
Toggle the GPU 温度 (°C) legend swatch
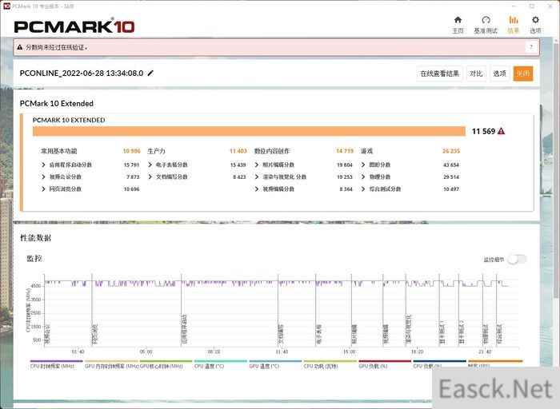(x=275, y=361)
